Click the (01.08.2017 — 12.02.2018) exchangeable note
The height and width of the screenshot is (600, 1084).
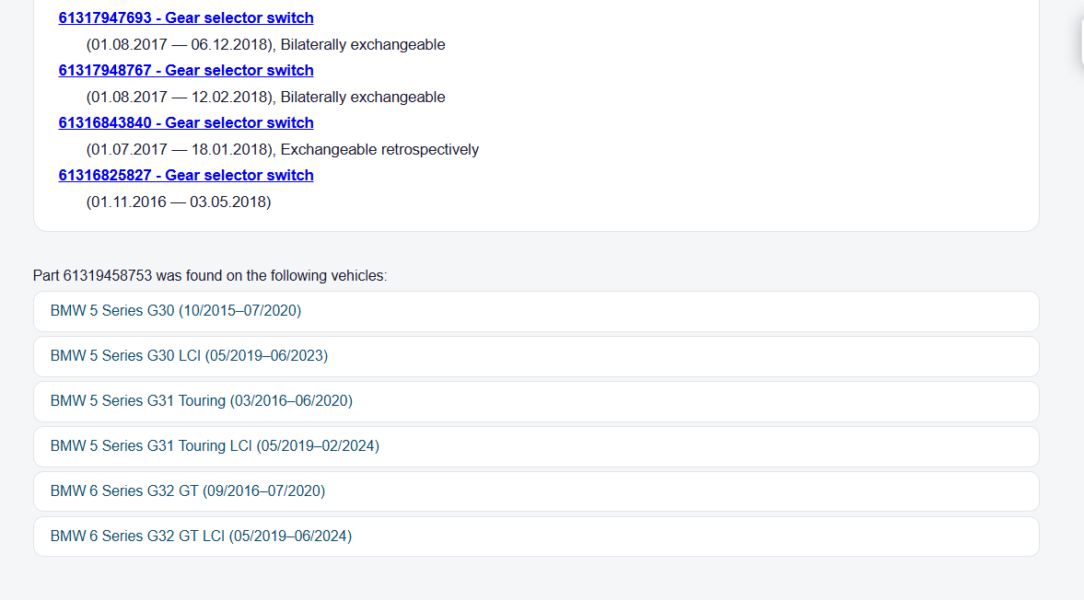pyautogui.click(x=265, y=98)
